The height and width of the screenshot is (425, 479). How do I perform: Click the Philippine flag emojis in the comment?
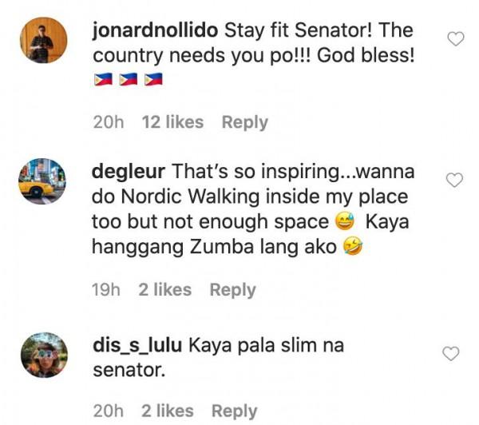coord(129,80)
